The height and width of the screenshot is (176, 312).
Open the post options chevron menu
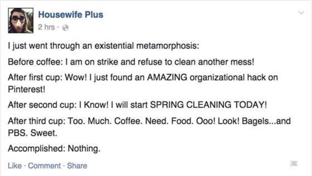tap(301, 13)
